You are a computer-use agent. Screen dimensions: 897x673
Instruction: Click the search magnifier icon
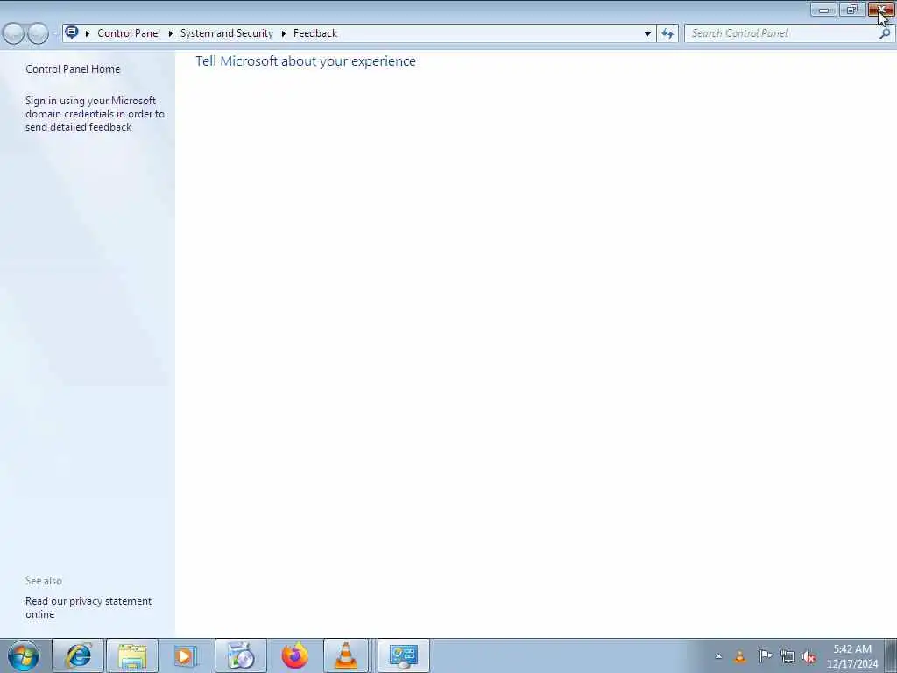[885, 33]
